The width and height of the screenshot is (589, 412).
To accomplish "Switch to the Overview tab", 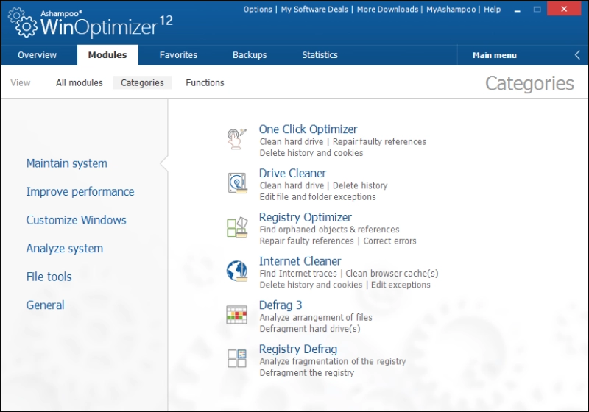I will click(x=38, y=54).
